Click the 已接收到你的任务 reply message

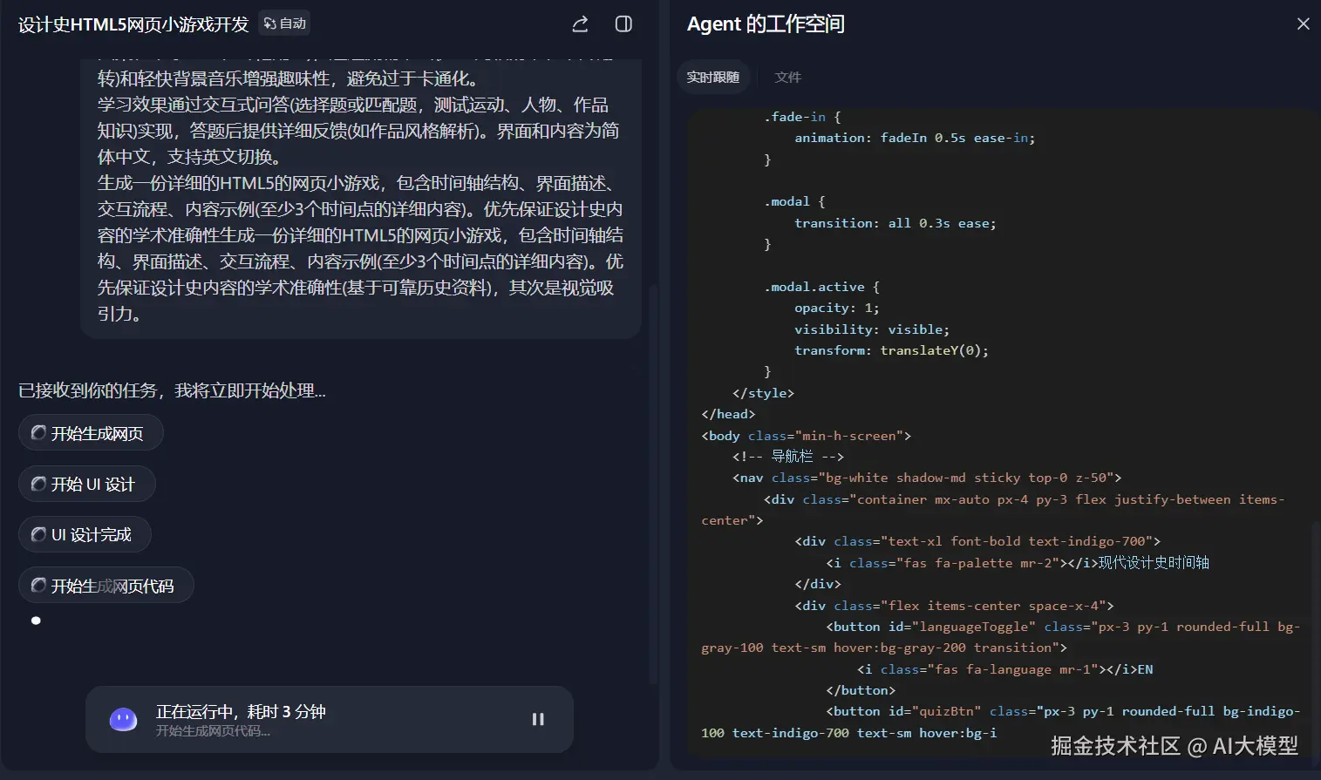172,390
